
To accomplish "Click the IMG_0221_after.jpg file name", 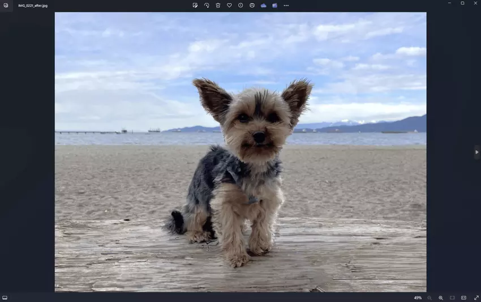I will pyautogui.click(x=33, y=5).
